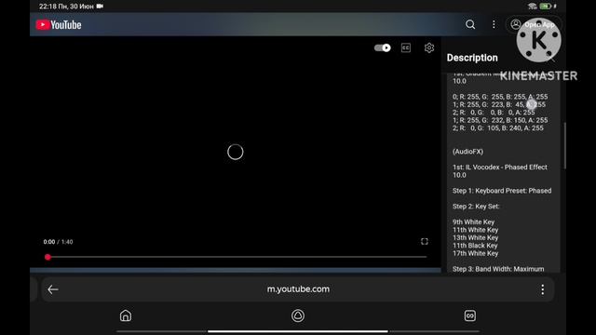Tap the center assistant icon in the bottom bar
Image resolution: width=596 pixels, height=335 pixels.
298,315
